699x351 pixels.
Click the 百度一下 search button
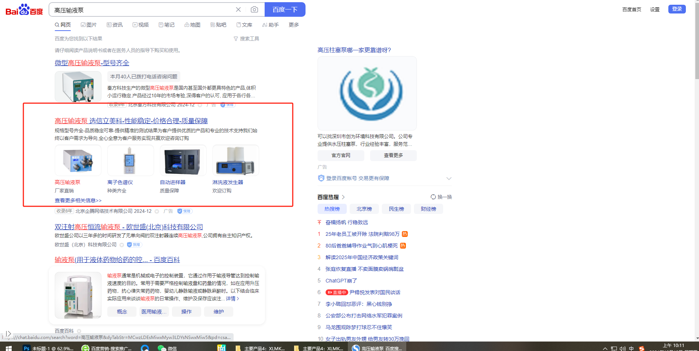pos(285,9)
